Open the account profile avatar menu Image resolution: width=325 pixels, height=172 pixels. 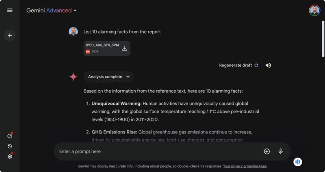pos(314,11)
